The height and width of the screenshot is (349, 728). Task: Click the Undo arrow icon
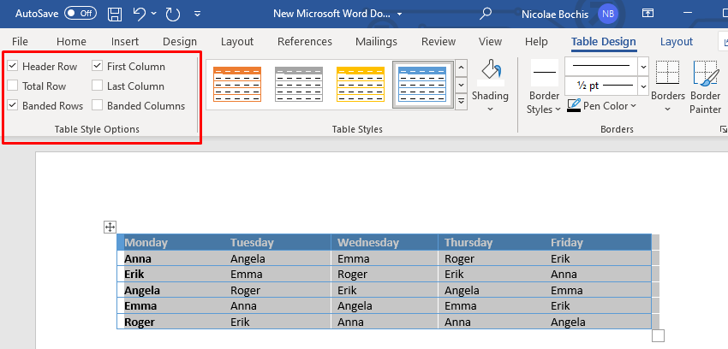[x=140, y=14]
